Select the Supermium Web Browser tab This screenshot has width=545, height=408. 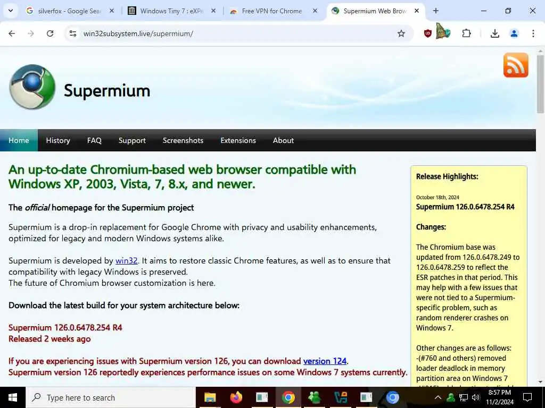(375, 11)
